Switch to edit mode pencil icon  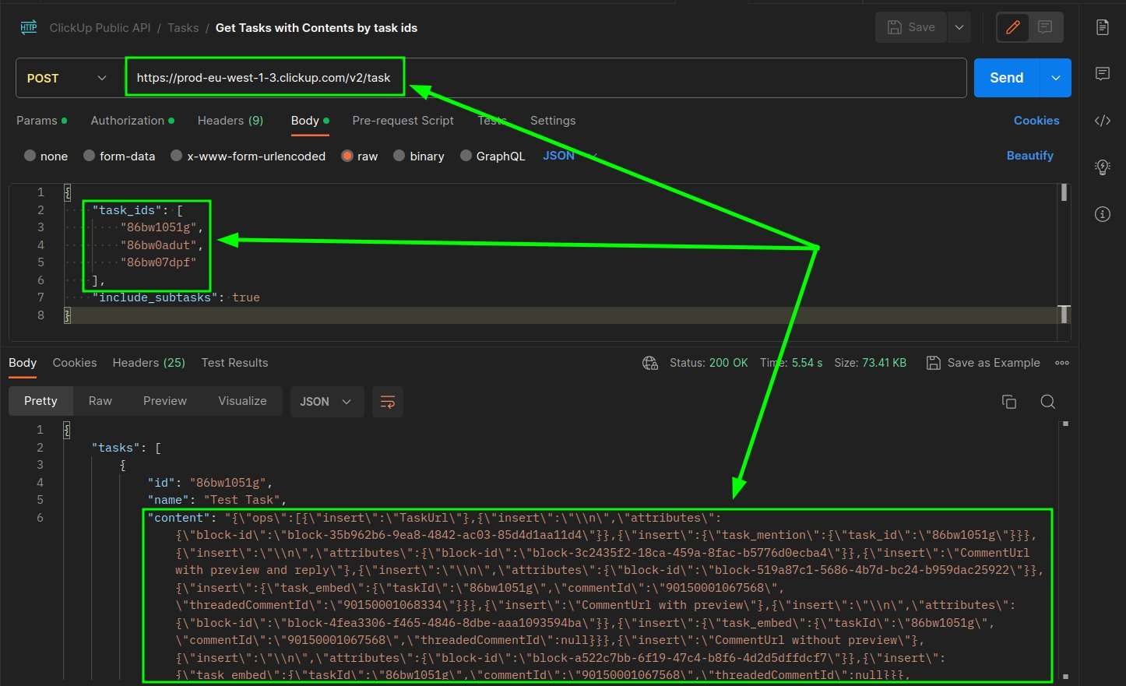pos(1012,27)
